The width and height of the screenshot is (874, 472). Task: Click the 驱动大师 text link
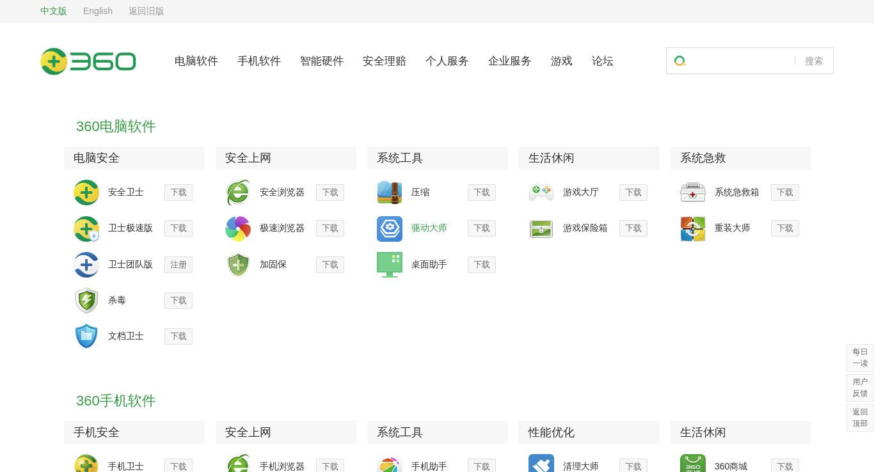click(429, 228)
